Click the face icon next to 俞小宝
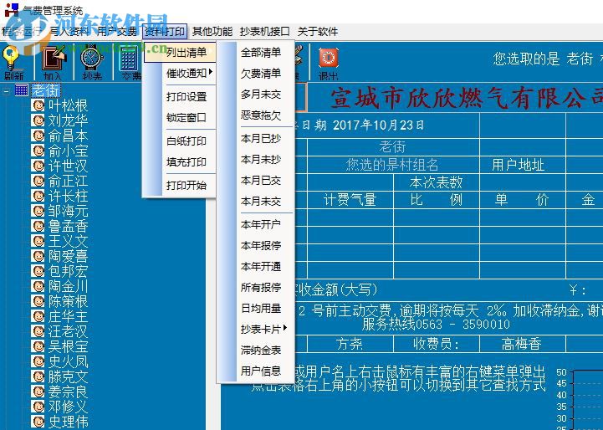The image size is (603, 430). (x=38, y=151)
